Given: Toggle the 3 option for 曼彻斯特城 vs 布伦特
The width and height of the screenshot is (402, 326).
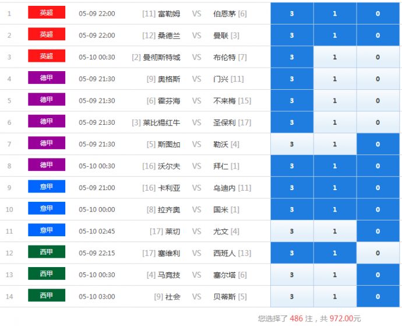Looking at the screenshot, I should [292, 57].
